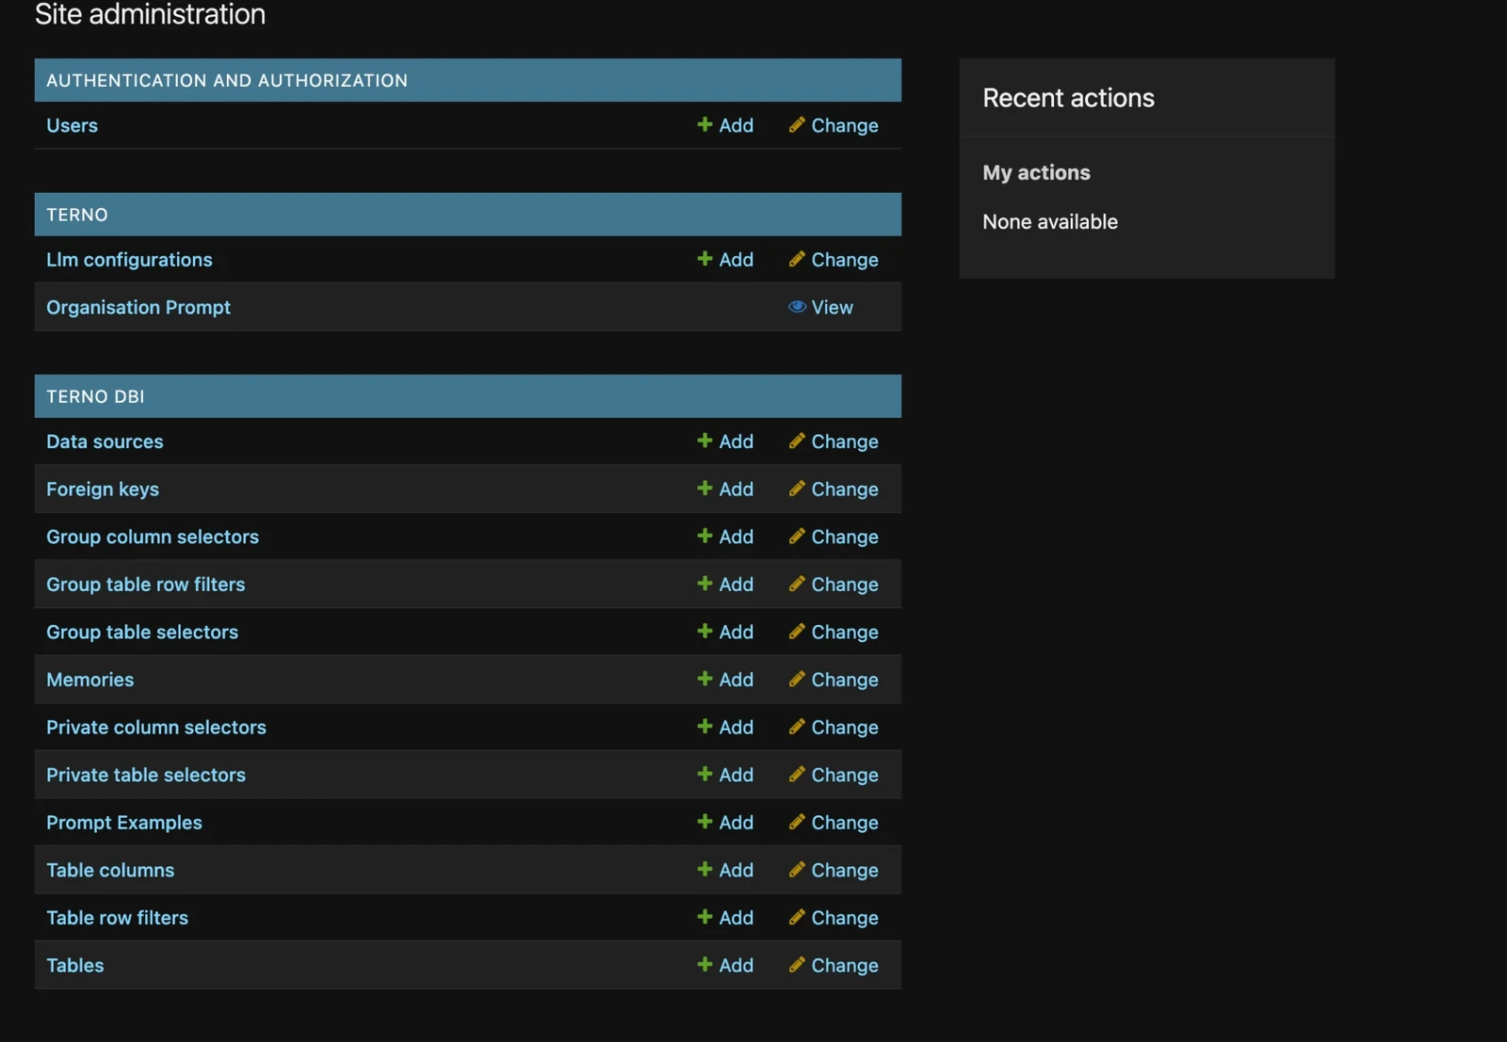Screen dimensions: 1507x1042
Task: Click the plus icon for Group column selectors
Action: pyautogui.click(x=705, y=535)
